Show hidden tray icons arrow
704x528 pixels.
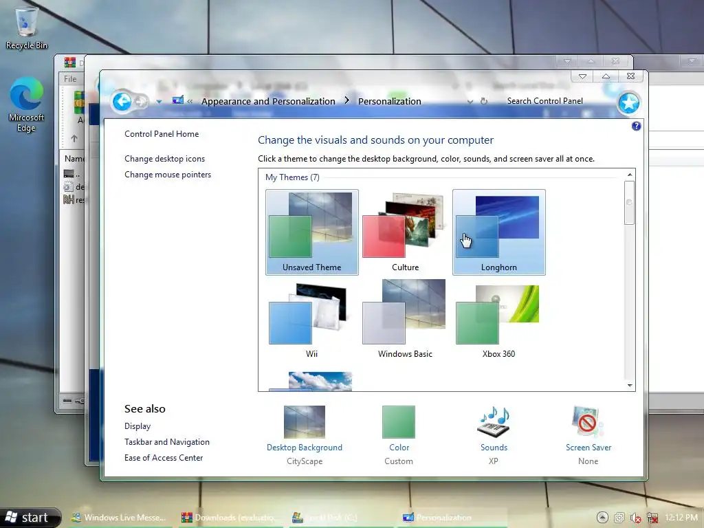coord(602,518)
